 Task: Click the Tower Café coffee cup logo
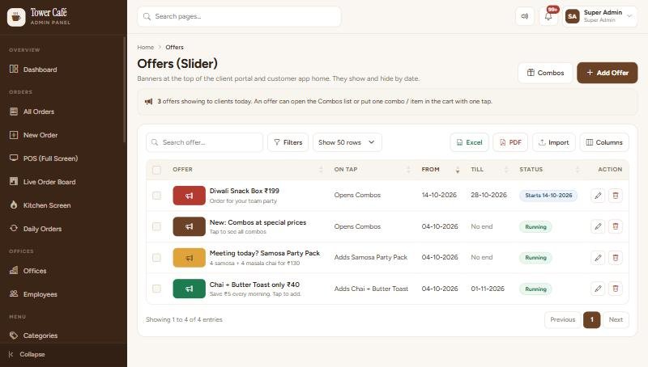16,17
